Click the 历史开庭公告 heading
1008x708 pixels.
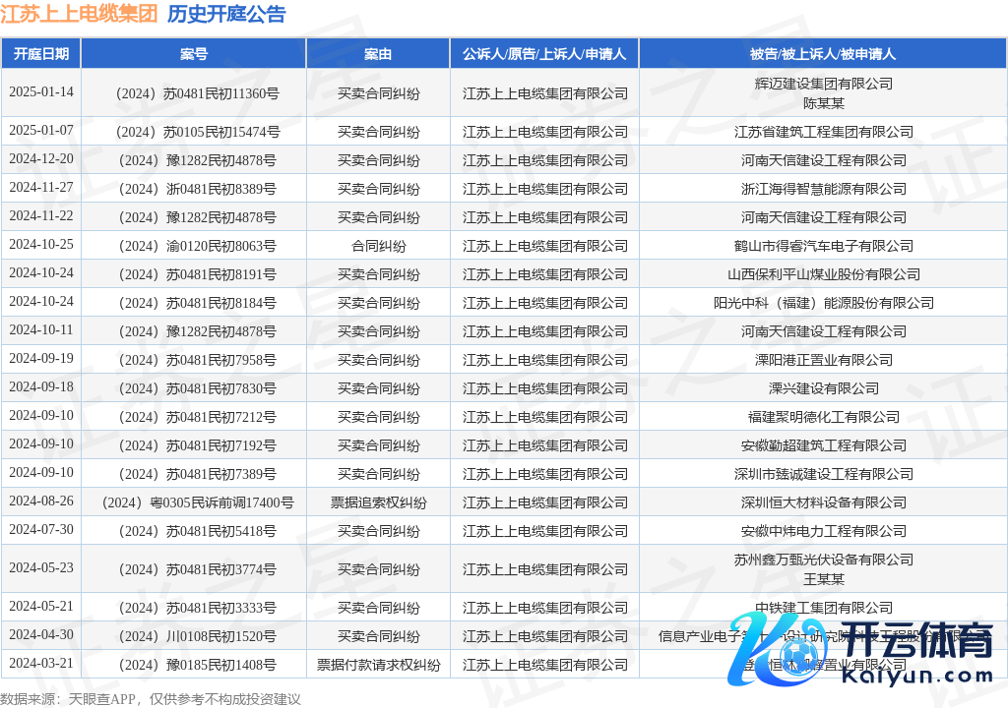pos(226,14)
